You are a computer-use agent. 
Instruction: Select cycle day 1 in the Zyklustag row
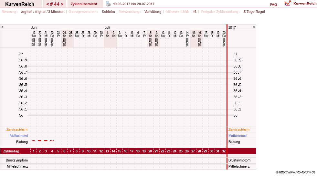point(34,151)
